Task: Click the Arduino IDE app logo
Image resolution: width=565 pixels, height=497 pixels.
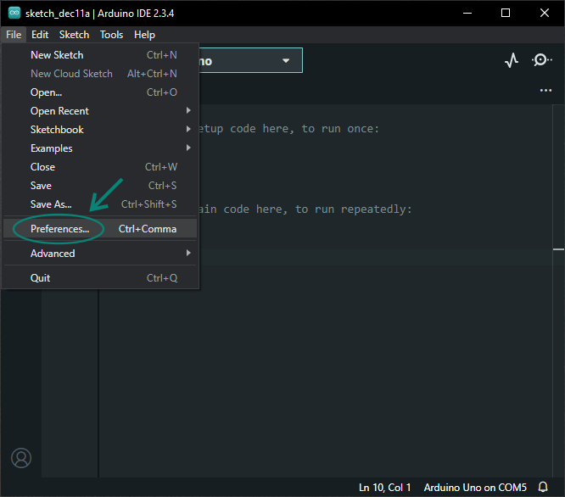Action: (x=14, y=13)
